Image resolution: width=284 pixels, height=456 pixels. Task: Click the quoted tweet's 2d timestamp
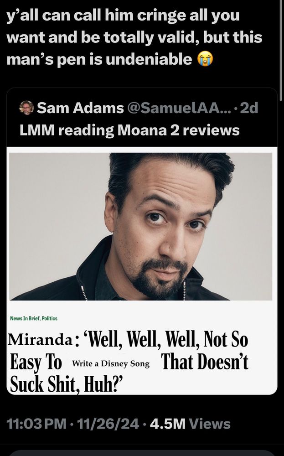click(x=250, y=108)
